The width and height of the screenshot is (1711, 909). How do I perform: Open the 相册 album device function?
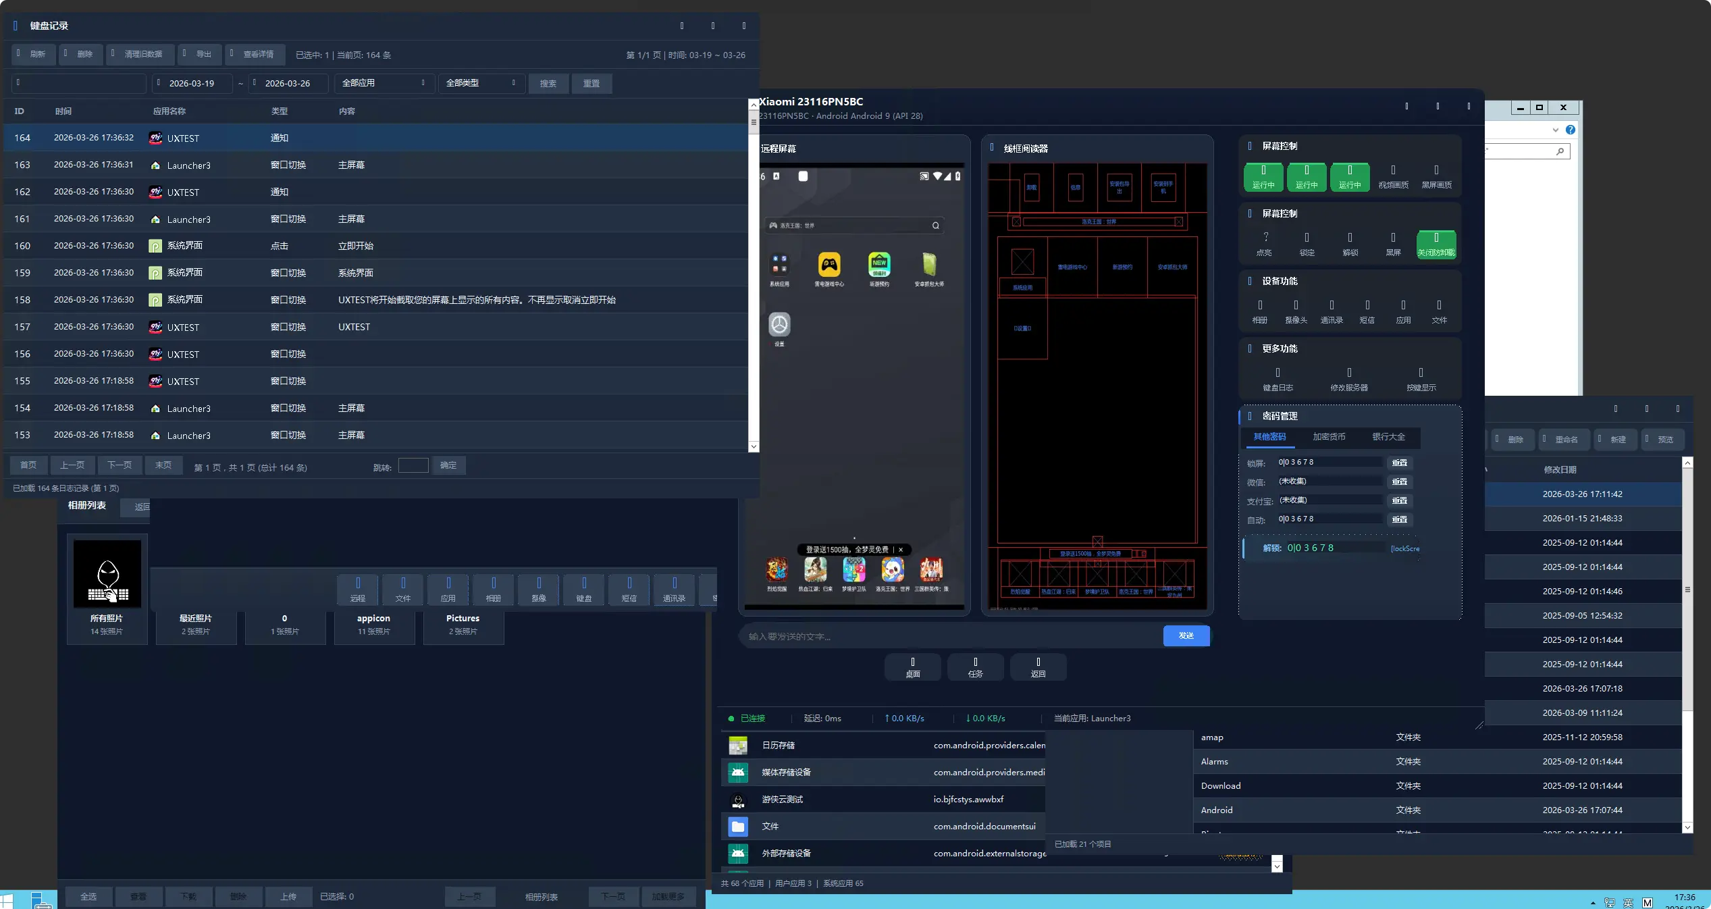(1259, 311)
